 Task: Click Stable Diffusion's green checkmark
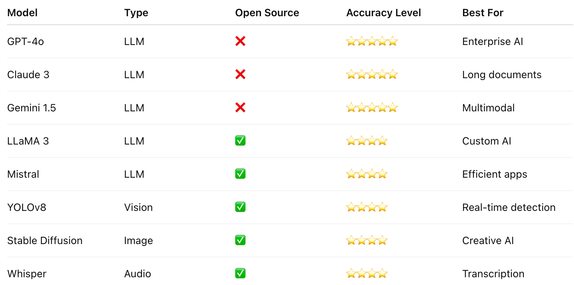(x=240, y=240)
